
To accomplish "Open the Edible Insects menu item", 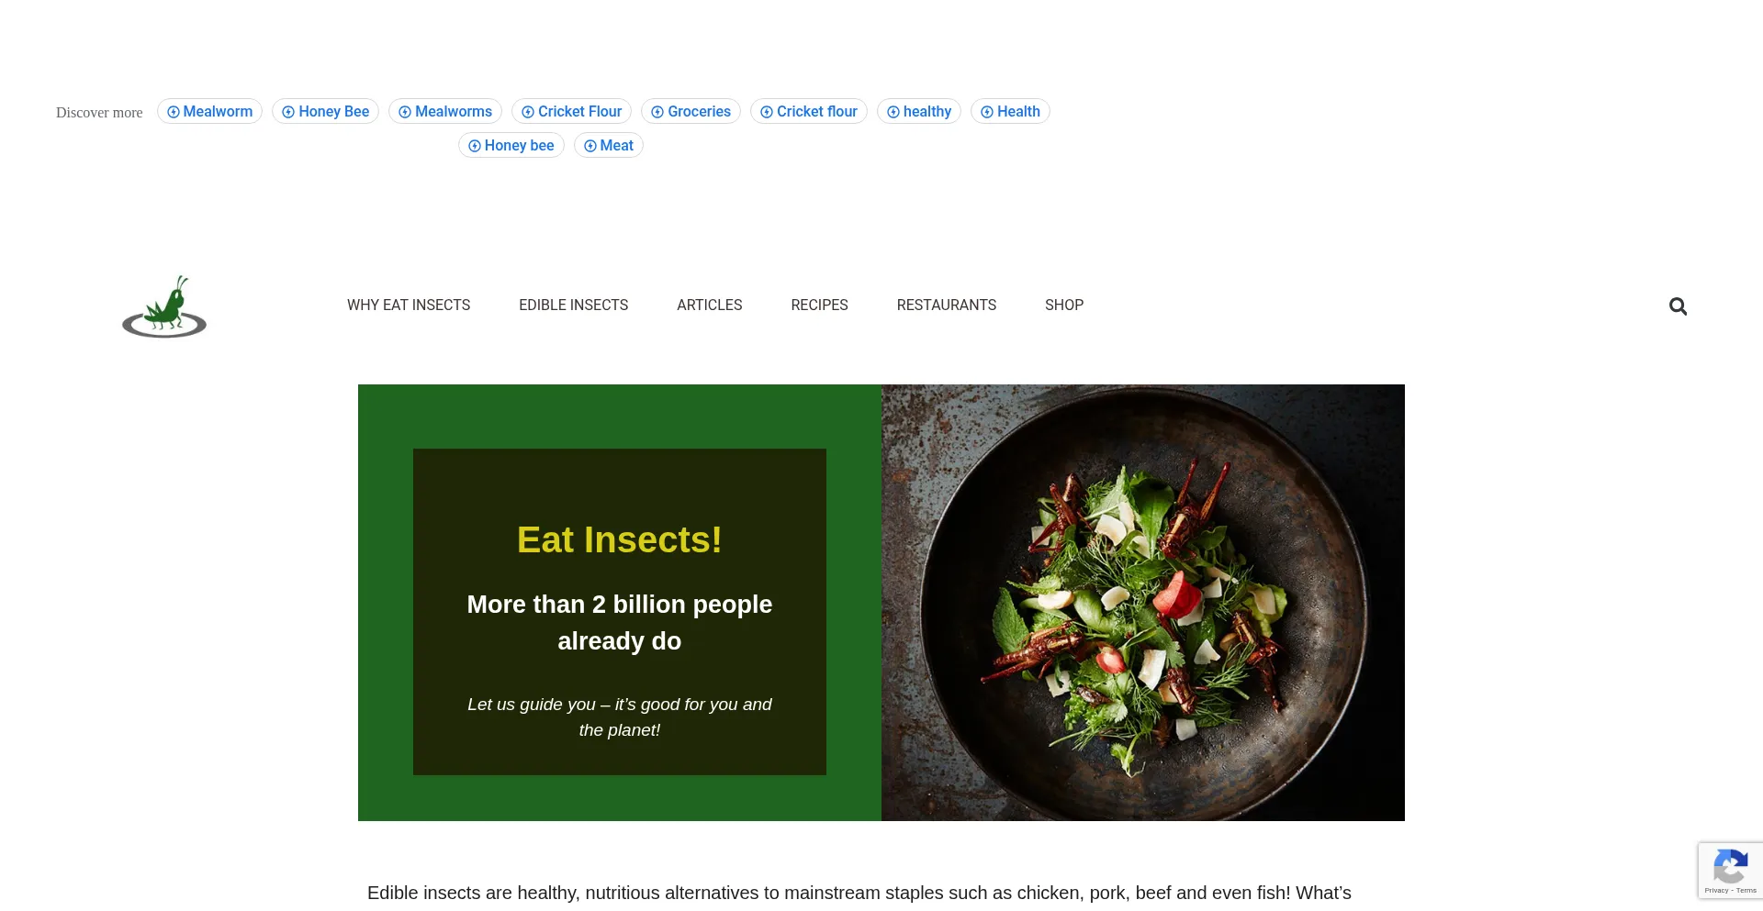I will click(x=574, y=305).
